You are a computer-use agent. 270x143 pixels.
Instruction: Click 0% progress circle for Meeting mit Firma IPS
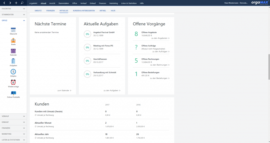click(88, 48)
